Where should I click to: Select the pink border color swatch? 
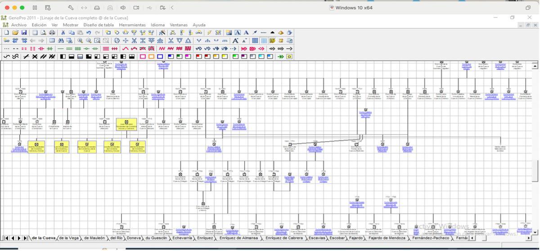(143, 57)
